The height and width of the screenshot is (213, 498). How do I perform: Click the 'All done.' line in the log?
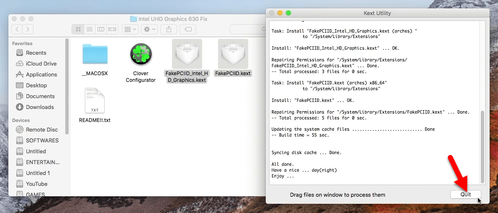[x=282, y=165]
